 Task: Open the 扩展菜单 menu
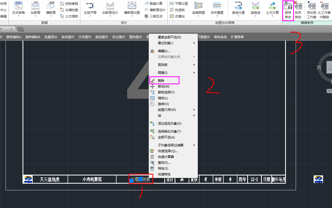[x=237, y=37]
